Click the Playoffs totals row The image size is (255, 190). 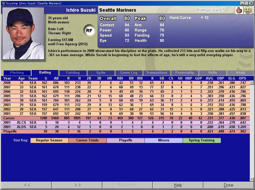125,131
